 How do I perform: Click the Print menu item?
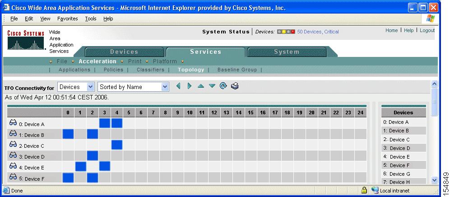(x=135, y=61)
